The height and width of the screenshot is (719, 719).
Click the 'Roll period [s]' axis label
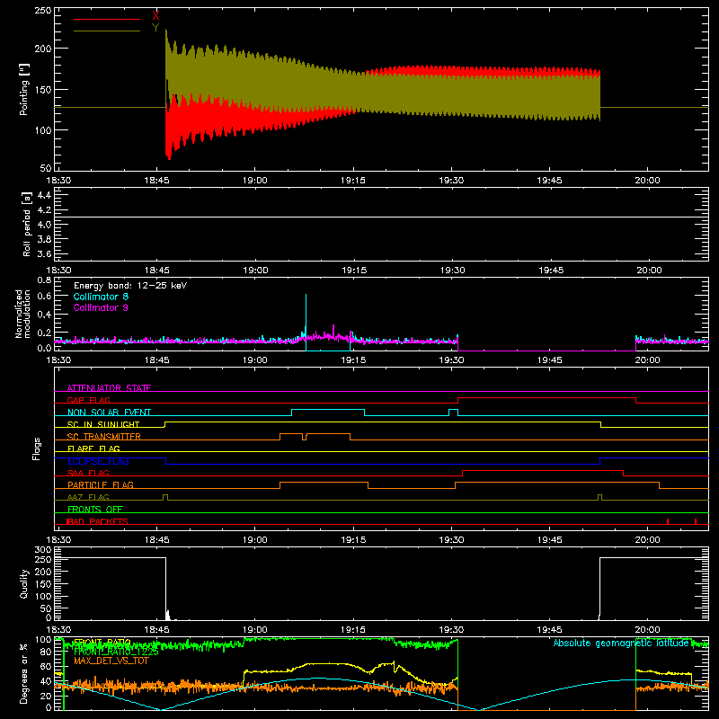[26, 224]
